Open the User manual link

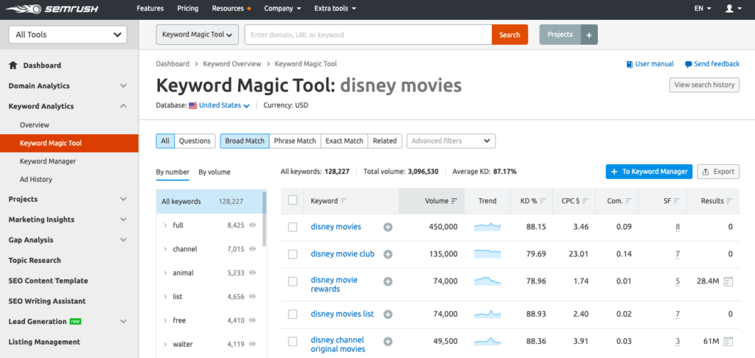(650, 64)
